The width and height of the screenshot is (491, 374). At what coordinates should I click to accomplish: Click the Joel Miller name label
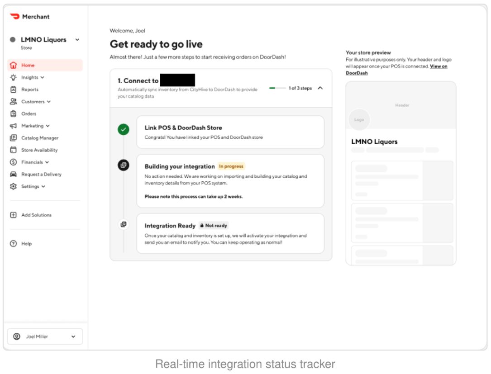[x=37, y=336]
